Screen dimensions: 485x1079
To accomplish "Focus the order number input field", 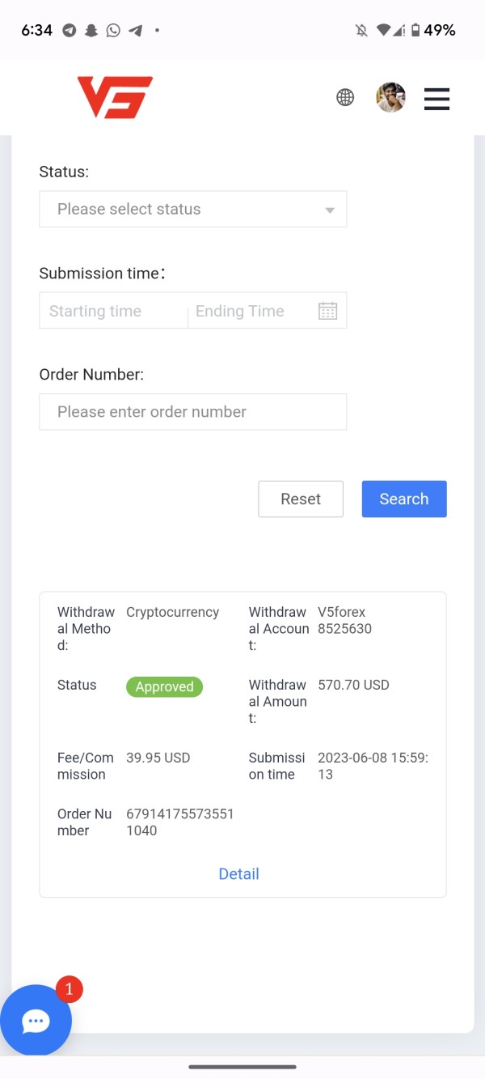I will pos(192,412).
